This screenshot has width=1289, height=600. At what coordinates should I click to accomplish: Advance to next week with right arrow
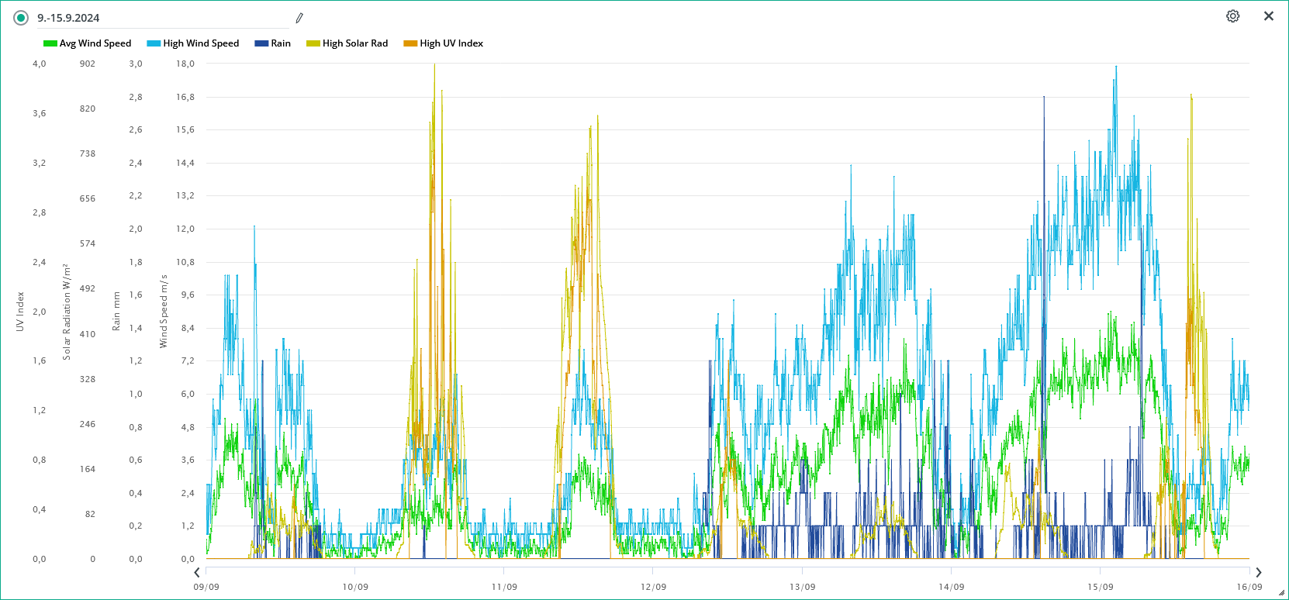(1258, 573)
